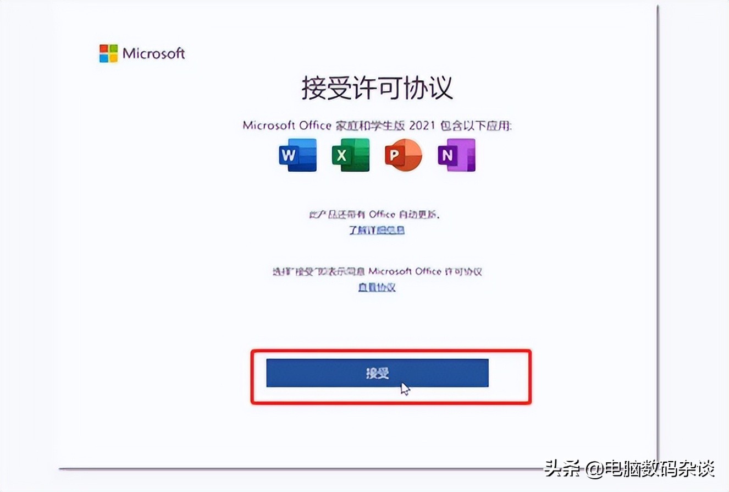
Task: Click the Word app icon
Action: [x=298, y=155]
